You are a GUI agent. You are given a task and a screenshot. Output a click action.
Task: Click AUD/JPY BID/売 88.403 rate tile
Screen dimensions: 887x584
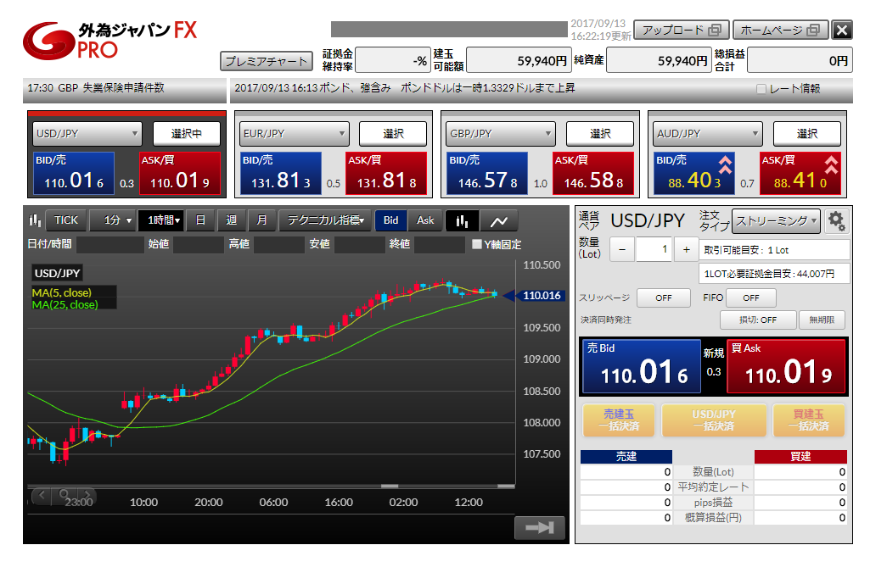[694, 174]
